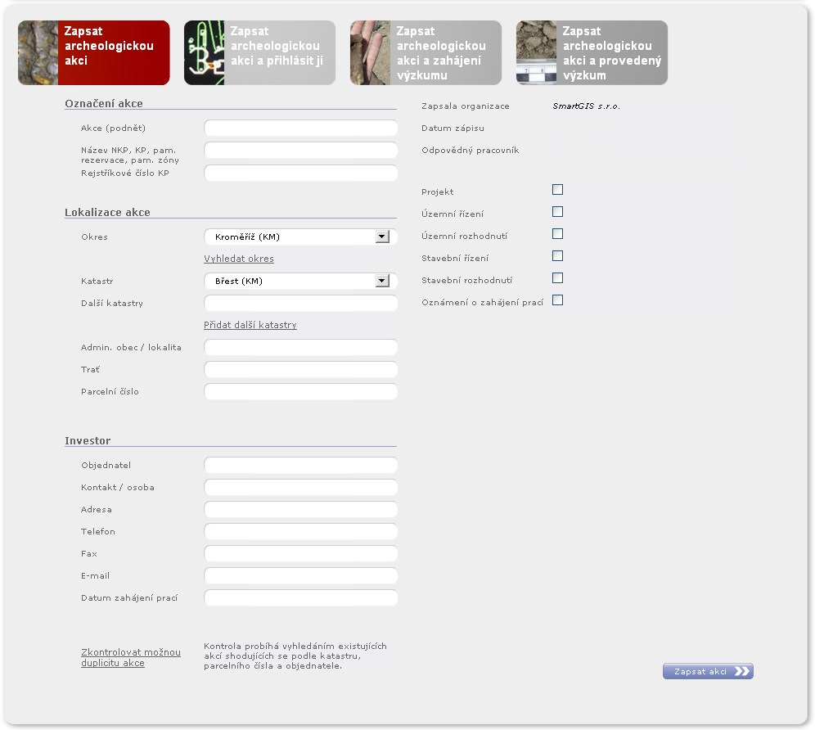Click the thumbnail on 'akci a provedený výzkum' tab
The height and width of the screenshot is (730, 815).
536,53
